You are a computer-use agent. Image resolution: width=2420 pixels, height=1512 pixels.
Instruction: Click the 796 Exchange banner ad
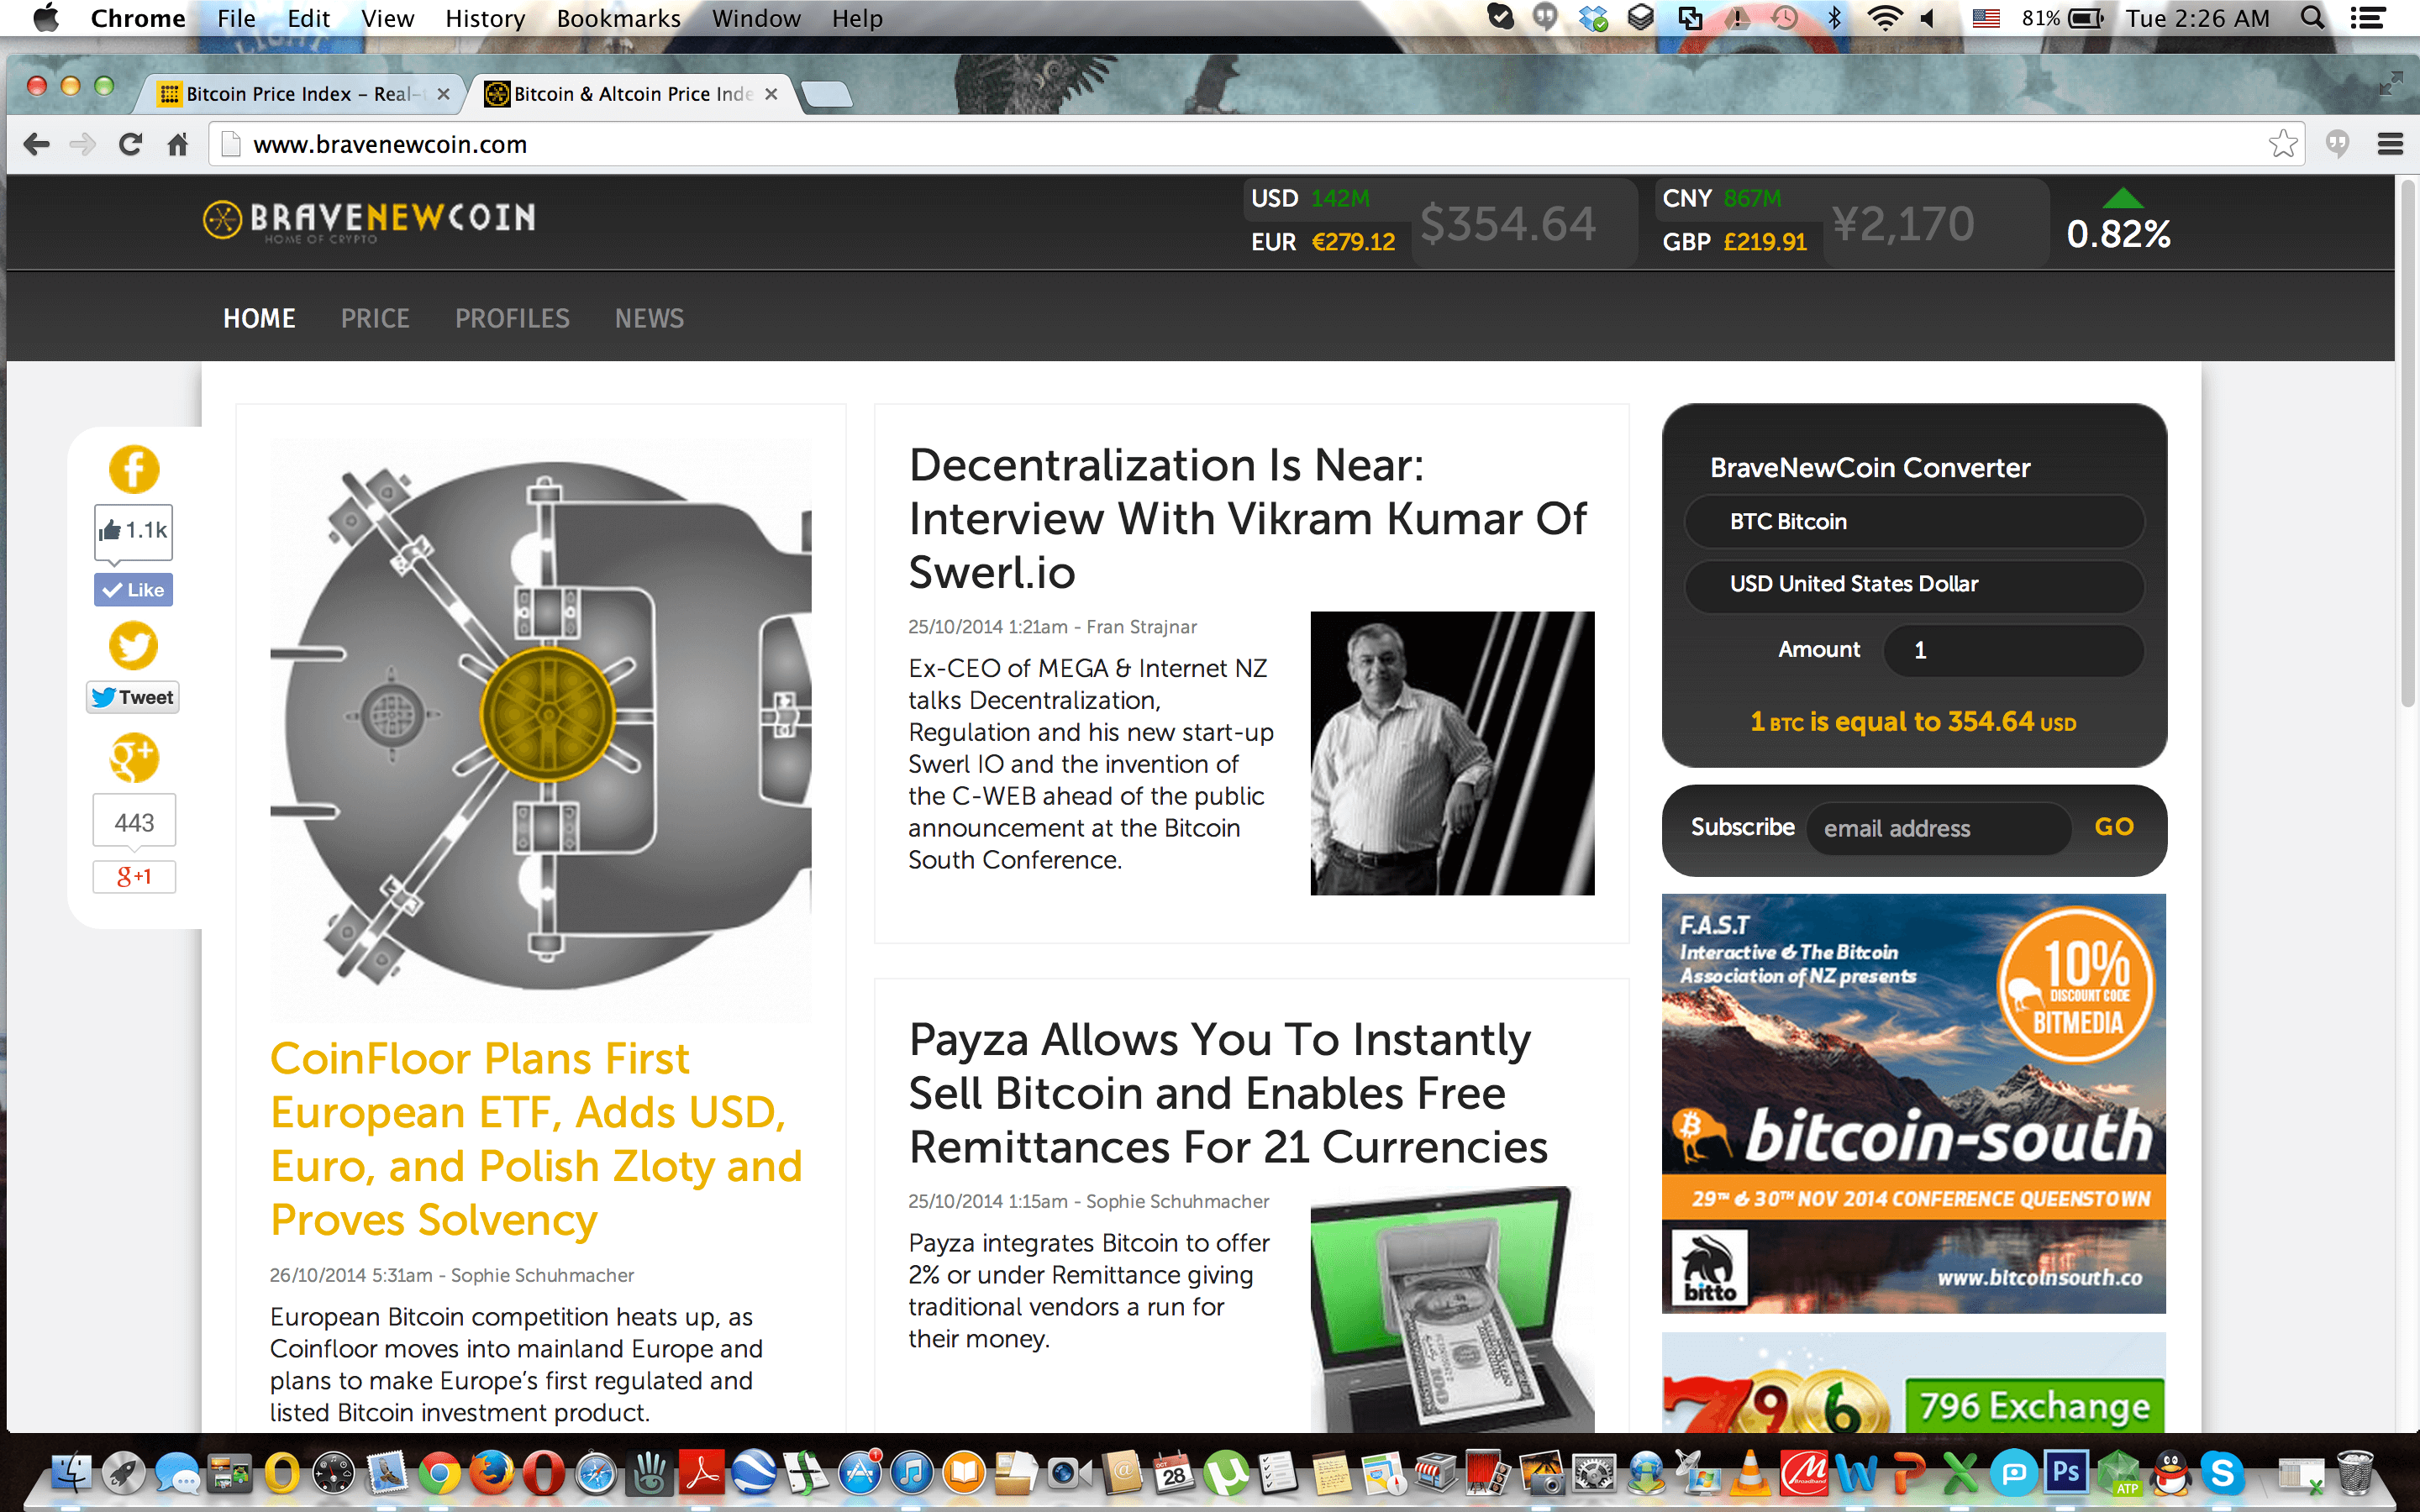point(1913,1382)
